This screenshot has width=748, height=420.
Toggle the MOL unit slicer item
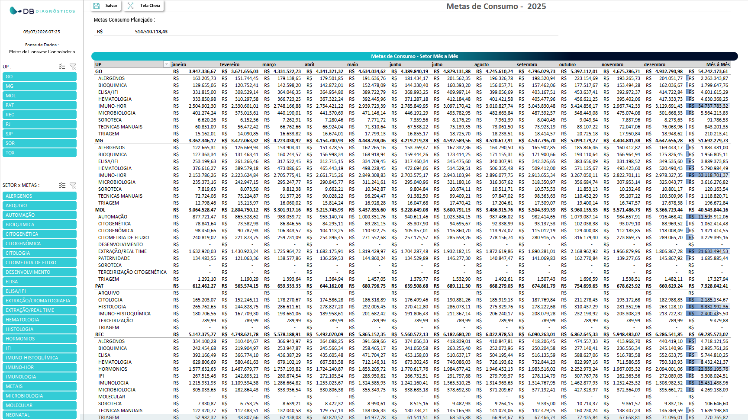tap(39, 96)
